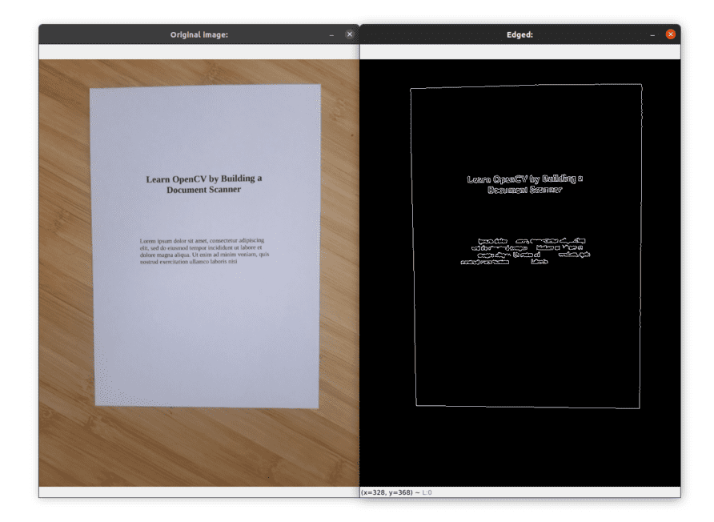Click the empty toolbar strip in Edged window
714x522 pixels.
click(520, 51)
